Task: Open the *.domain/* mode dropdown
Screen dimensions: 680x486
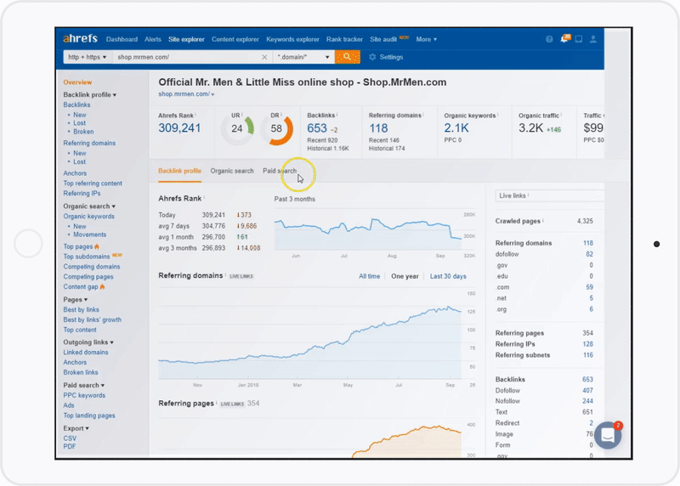Action: [x=303, y=57]
